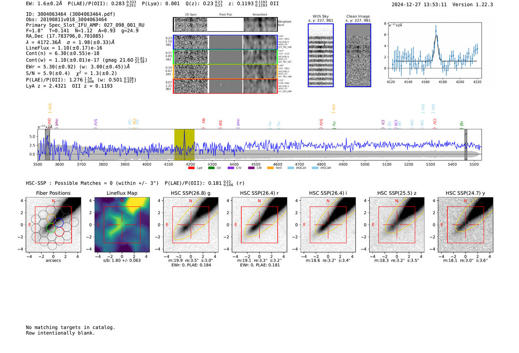
Task: Click the grey masked band near 5460 Å
Action: click(x=466, y=144)
